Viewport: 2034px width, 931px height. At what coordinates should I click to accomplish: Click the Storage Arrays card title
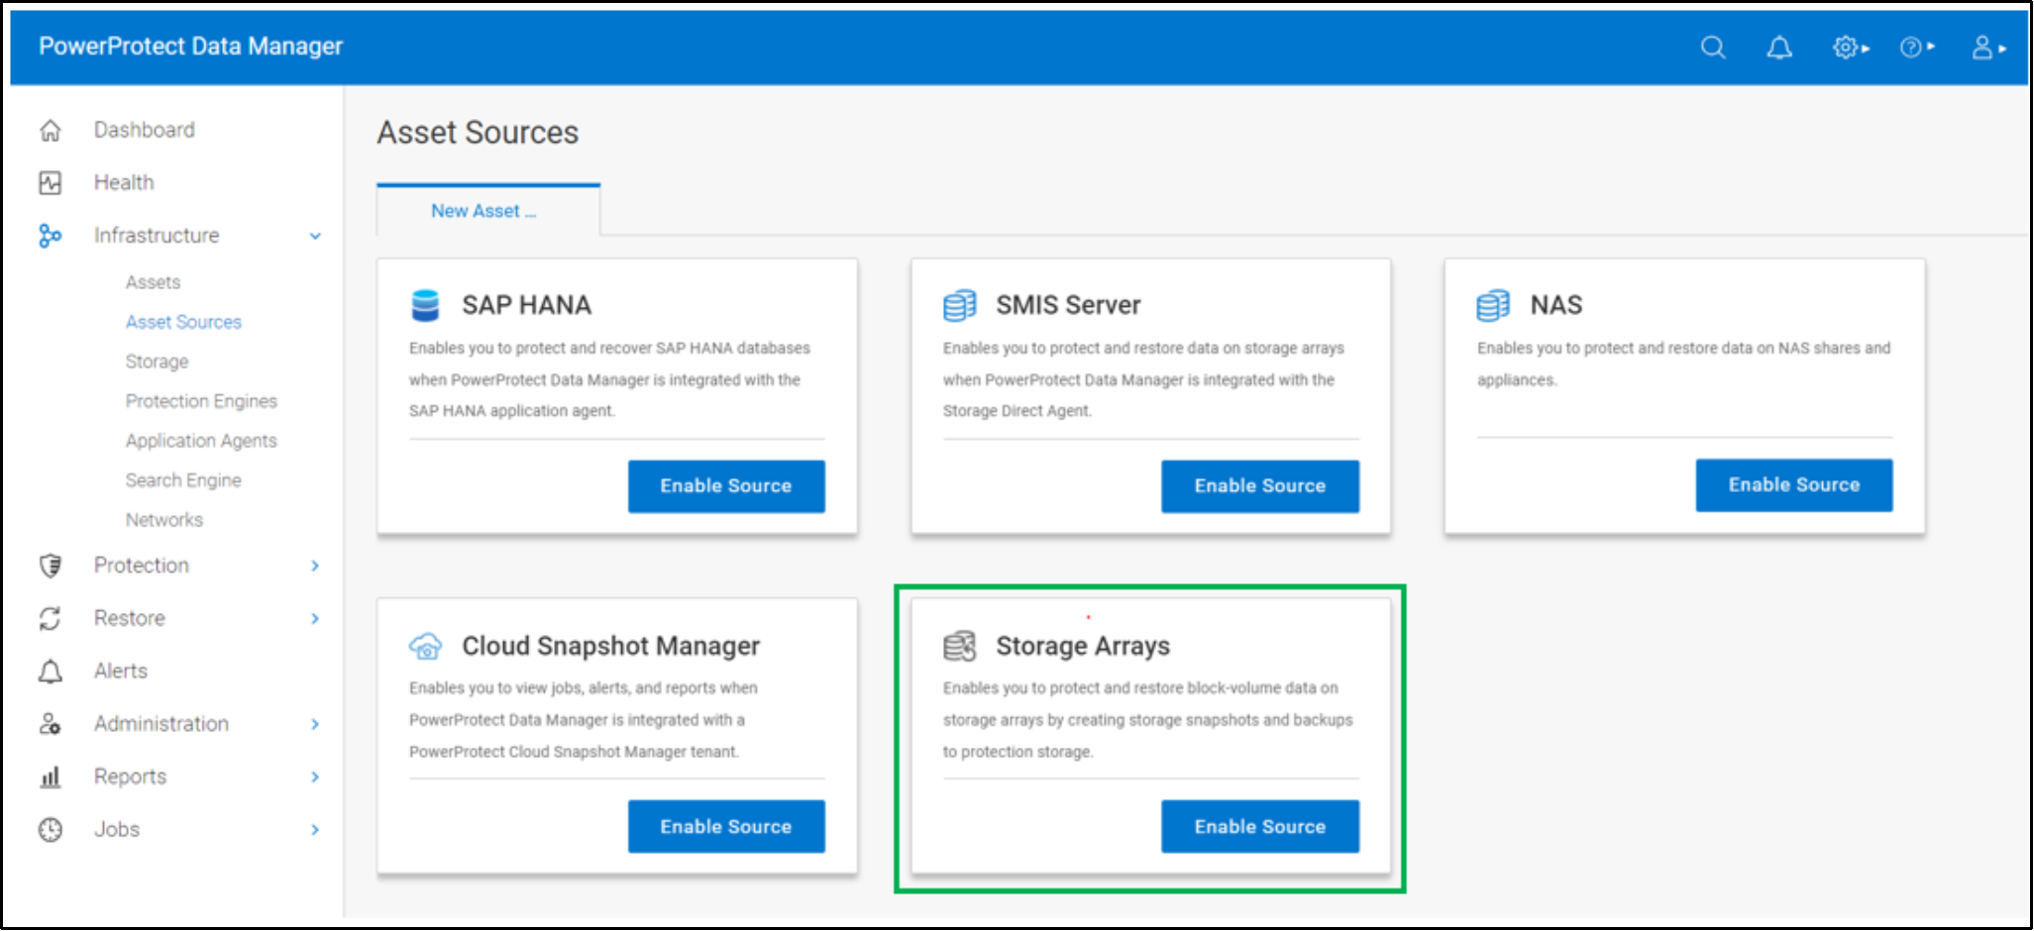(1083, 646)
